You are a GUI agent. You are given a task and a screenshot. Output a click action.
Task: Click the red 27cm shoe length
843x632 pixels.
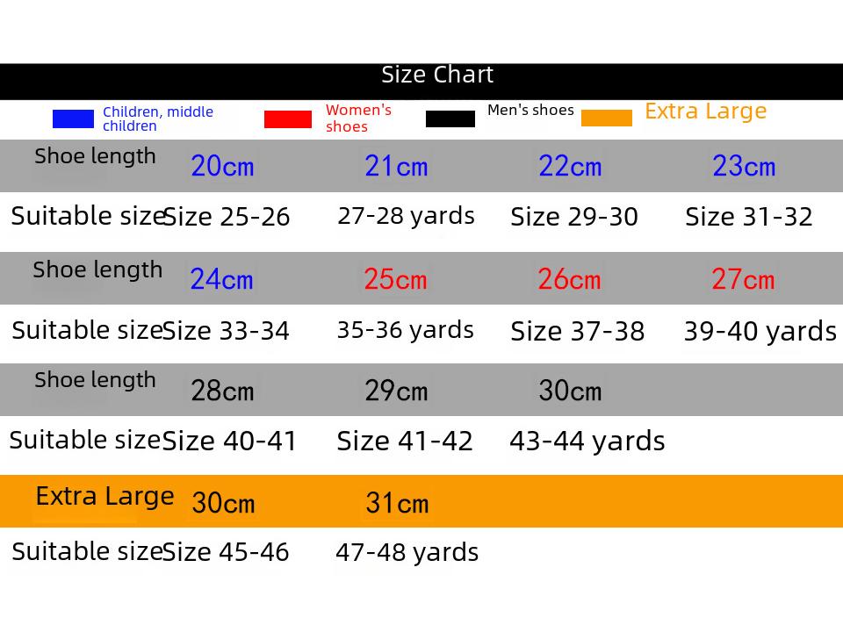coord(743,280)
